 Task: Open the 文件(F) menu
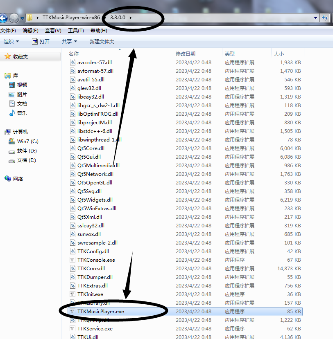pos(8,31)
